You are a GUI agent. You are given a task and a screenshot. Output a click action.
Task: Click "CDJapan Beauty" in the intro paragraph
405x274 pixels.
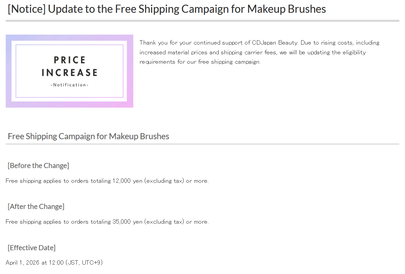(x=274, y=43)
